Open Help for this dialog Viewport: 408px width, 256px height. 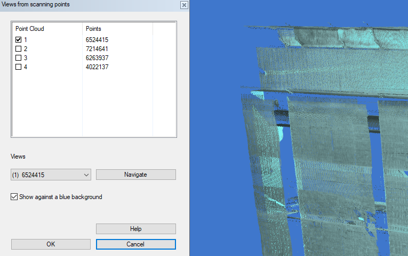(x=135, y=229)
